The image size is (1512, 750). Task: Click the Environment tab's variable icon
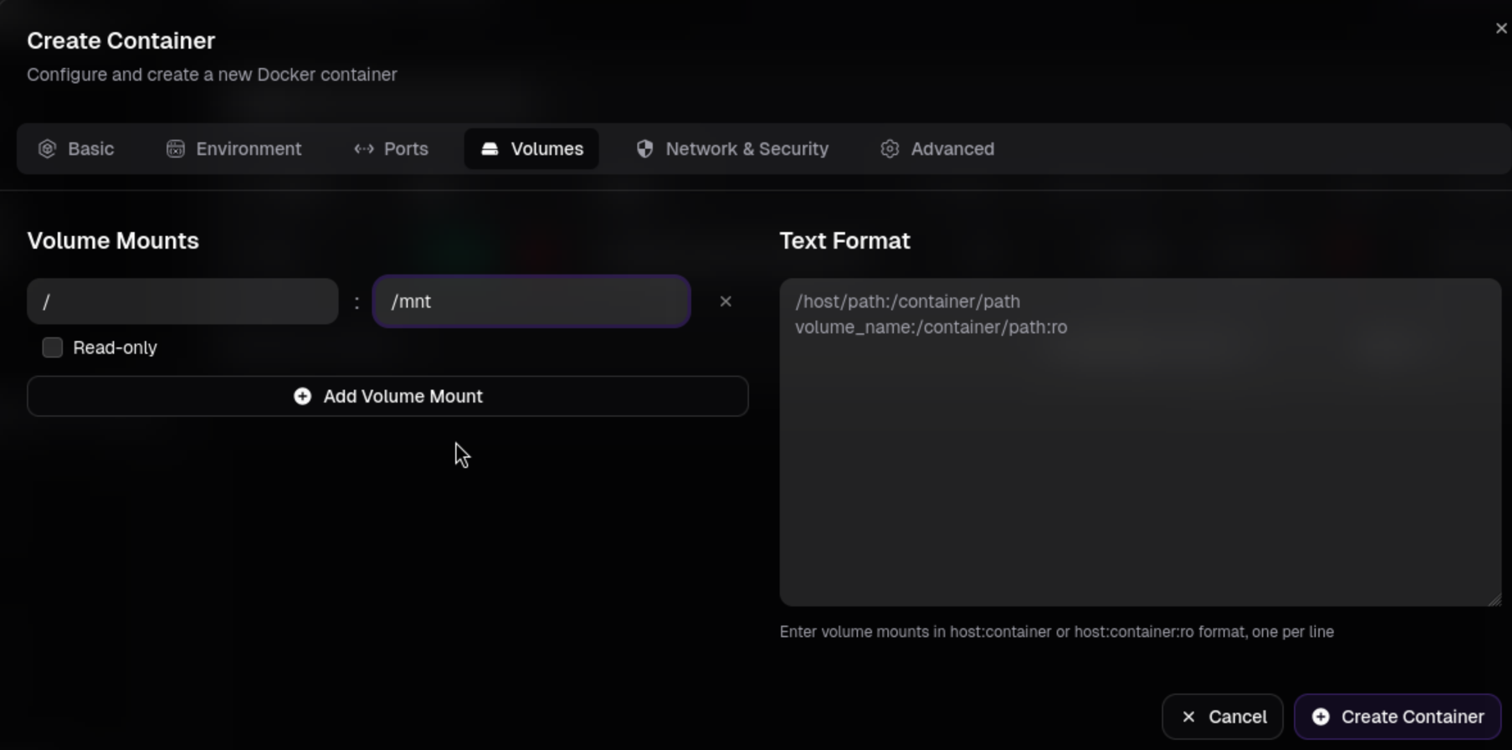[x=176, y=149]
